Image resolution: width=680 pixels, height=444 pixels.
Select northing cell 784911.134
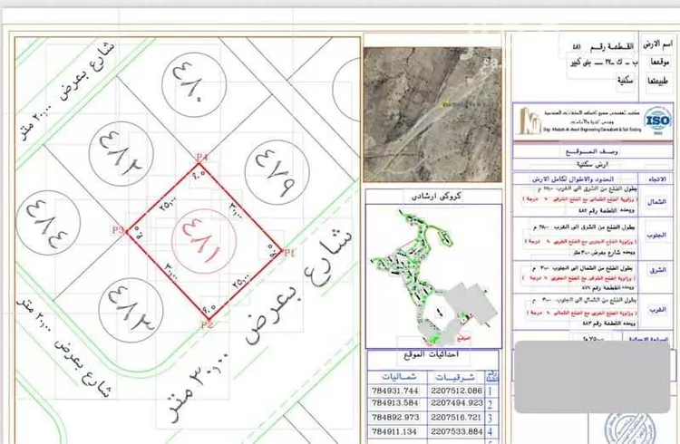tap(394, 432)
